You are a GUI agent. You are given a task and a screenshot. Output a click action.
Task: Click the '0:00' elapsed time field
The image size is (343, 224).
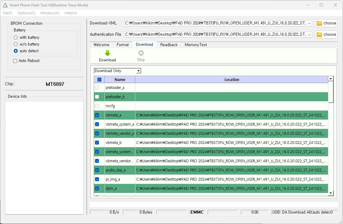255,212
